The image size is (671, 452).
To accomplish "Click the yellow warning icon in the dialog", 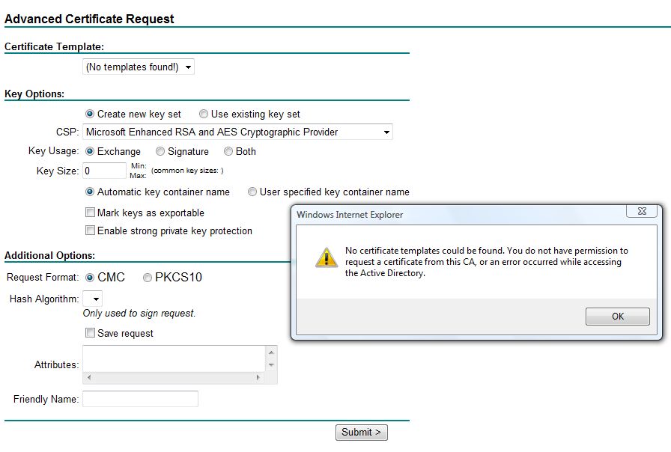I will click(x=327, y=257).
